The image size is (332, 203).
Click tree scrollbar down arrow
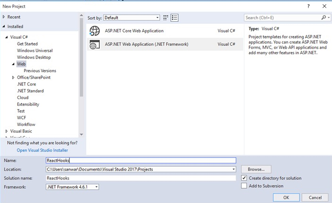tap(81, 135)
